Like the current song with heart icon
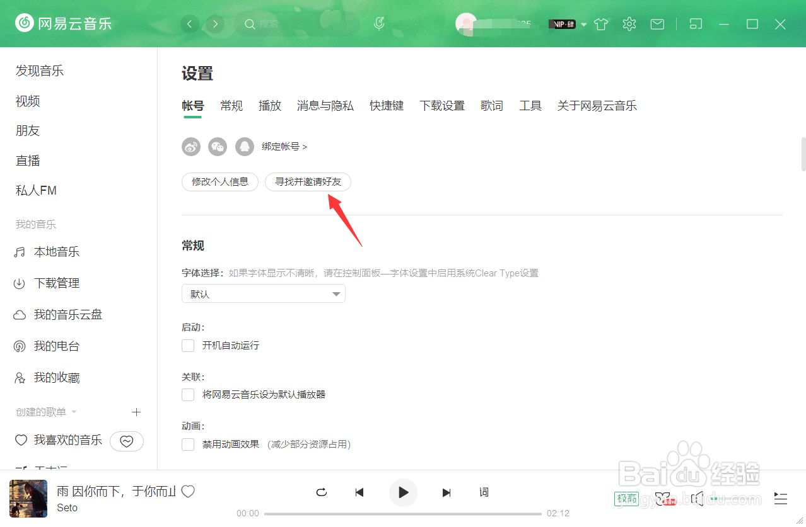 coord(188,492)
